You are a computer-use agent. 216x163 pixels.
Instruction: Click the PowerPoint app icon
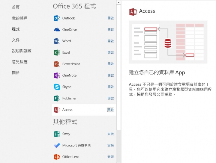coord(57,64)
